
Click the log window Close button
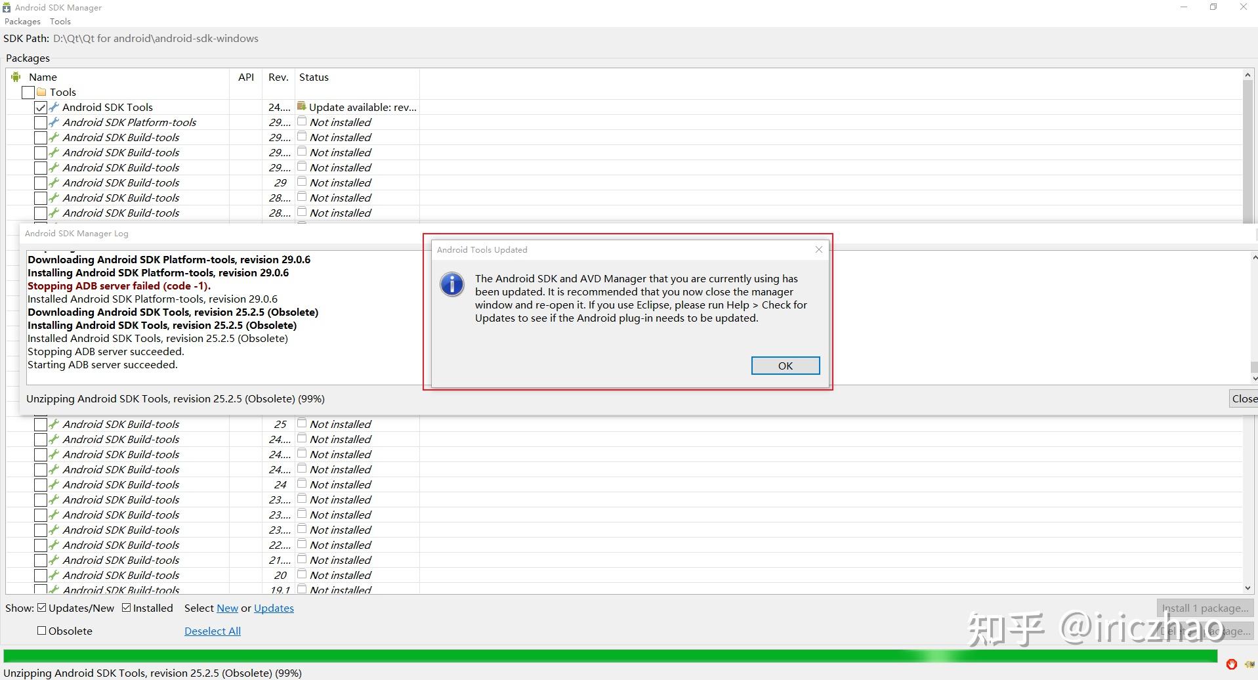pos(1244,398)
